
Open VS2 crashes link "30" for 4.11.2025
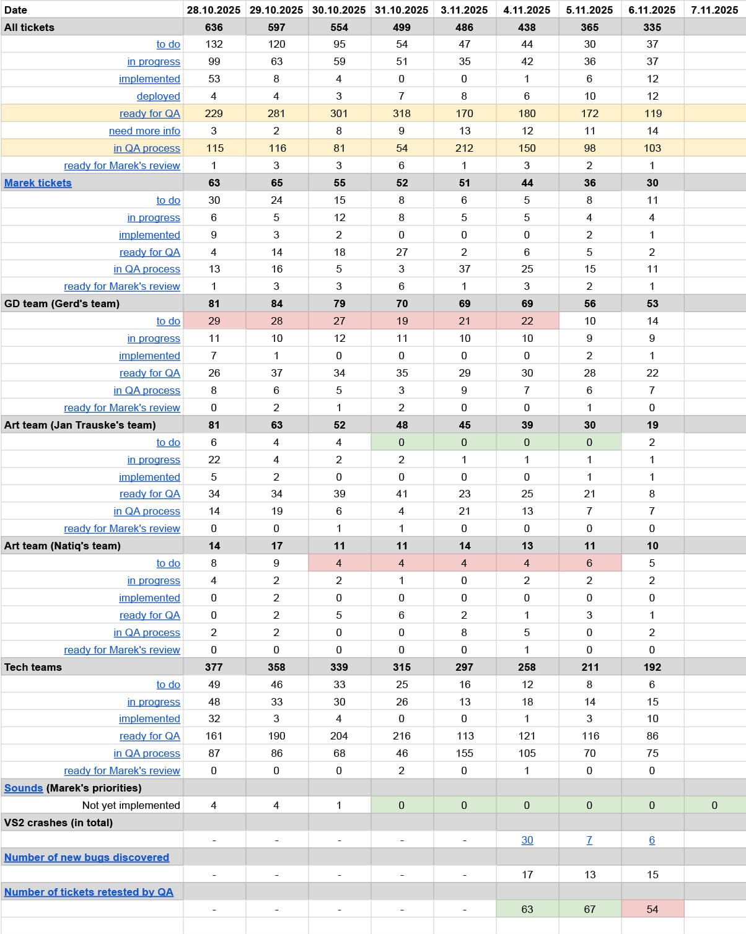tap(527, 840)
